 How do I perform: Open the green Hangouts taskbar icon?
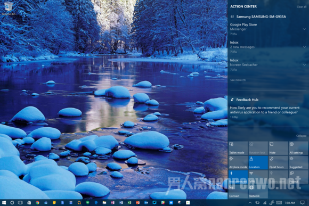coord(87,202)
